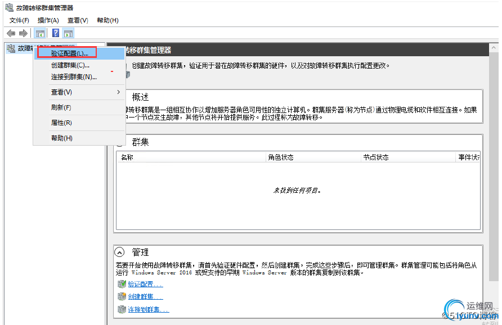Open the blue Help question-mark icon
The width and height of the screenshot is (502, 325).
pos(56,33)
